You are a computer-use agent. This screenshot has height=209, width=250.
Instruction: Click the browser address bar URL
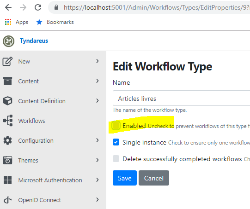pos(156,7)
